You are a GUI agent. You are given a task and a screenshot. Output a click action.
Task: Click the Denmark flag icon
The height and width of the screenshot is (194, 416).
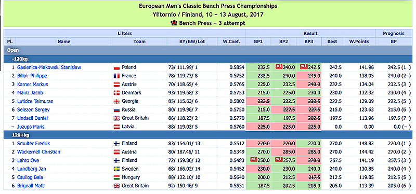tap(116, 93)
